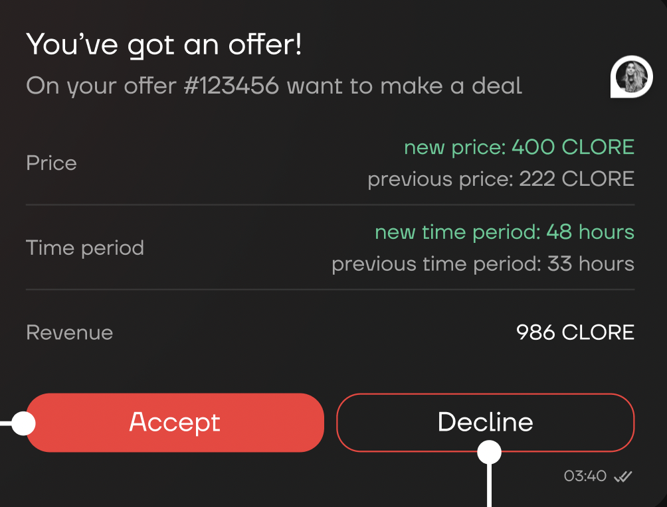
Task: Click the Price row label
Action: (51, 163)
